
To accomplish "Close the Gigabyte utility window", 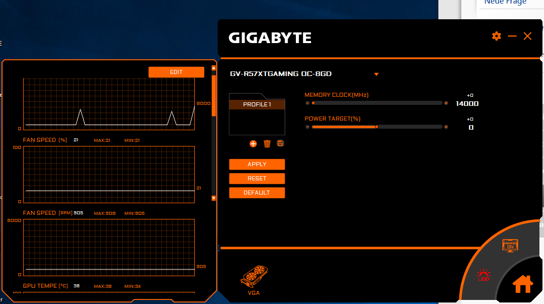I will 527,36.
